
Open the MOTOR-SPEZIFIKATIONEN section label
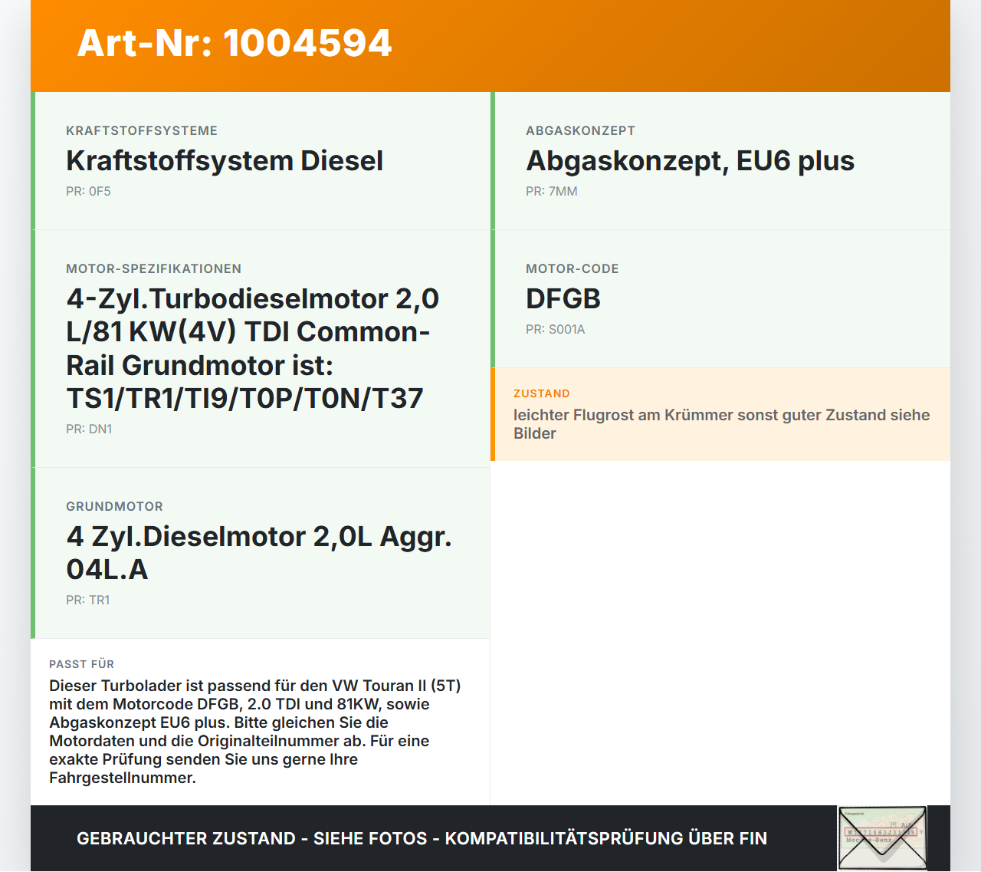[x=153, y=268]
